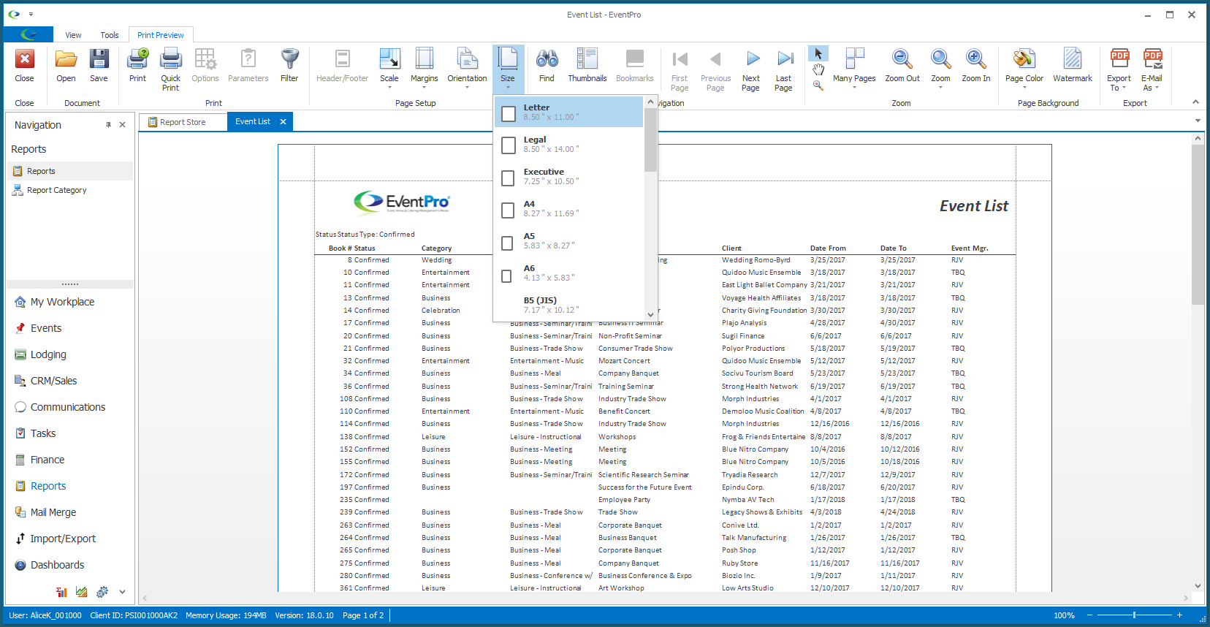Click the zoom slider handle in status bar

(1134, 615)
